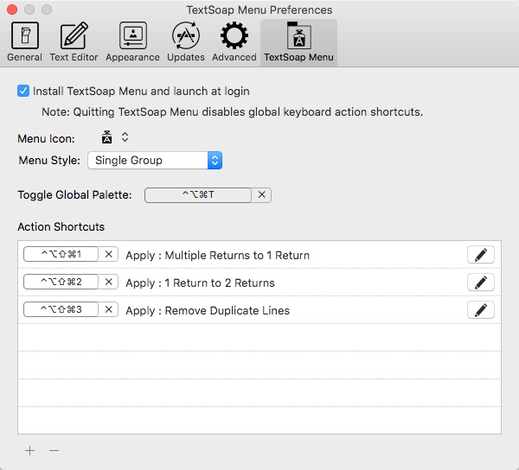519x470 pixels.
Task: Clear shortcut for Remove Duplicate Lines
Action: coord(108,310)
